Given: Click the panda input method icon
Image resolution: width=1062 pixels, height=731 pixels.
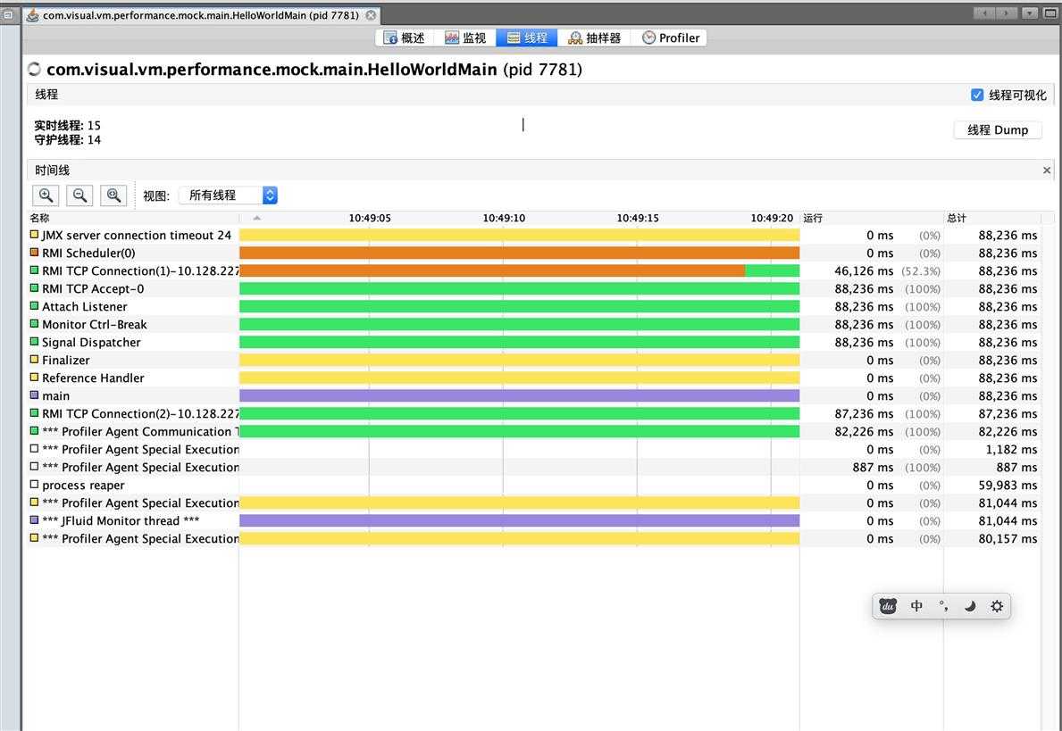Looking at the screenshot, I should (x=888, y=606).
